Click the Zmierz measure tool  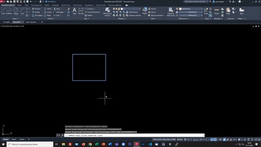pos(217,11)
